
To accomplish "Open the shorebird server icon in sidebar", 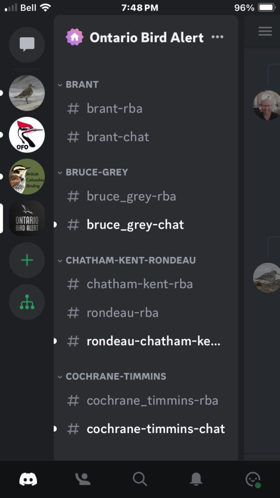I will point(27,93).
